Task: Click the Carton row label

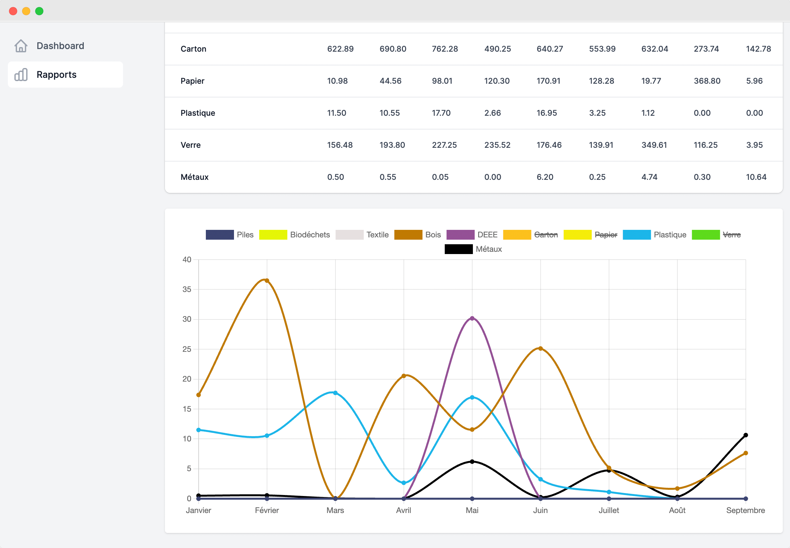Action: pos(193,49)
